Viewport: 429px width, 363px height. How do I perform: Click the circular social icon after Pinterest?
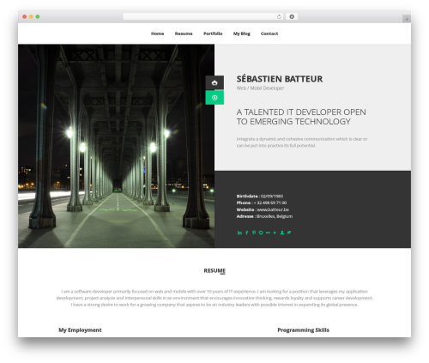click(261, 233)
